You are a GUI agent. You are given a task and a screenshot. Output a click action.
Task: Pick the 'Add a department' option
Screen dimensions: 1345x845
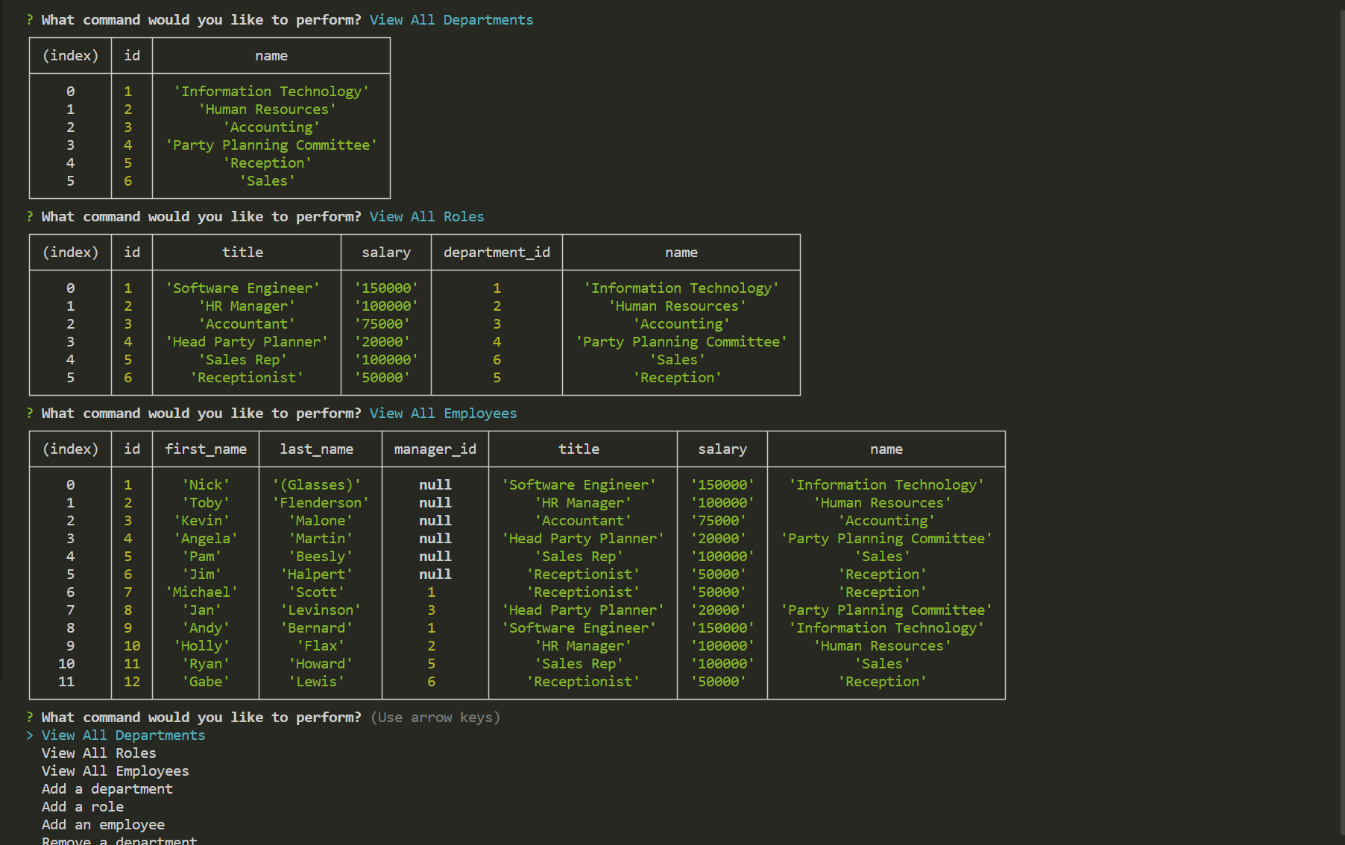pos(107,788)
